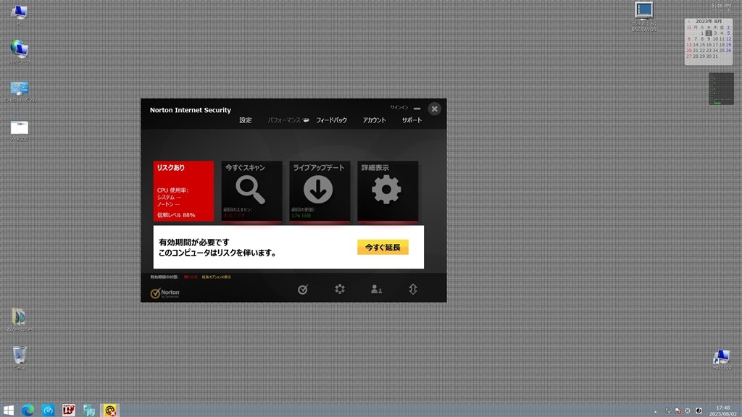
Task: Open the teal buildings taskbar app
Action: pyautogui.click(x=89, y=410)
